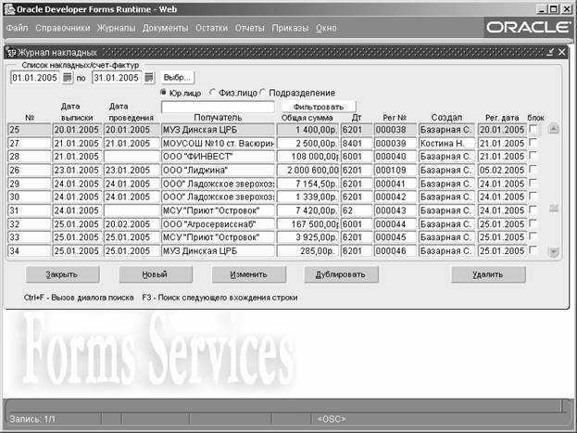Click the scrollbar up arrow in the invoice list
The width and height of the screenshot is (577, 433).
tap(554, 129)
